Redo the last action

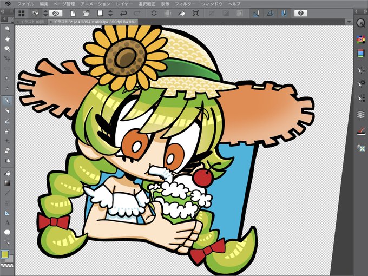click(137, 14)
